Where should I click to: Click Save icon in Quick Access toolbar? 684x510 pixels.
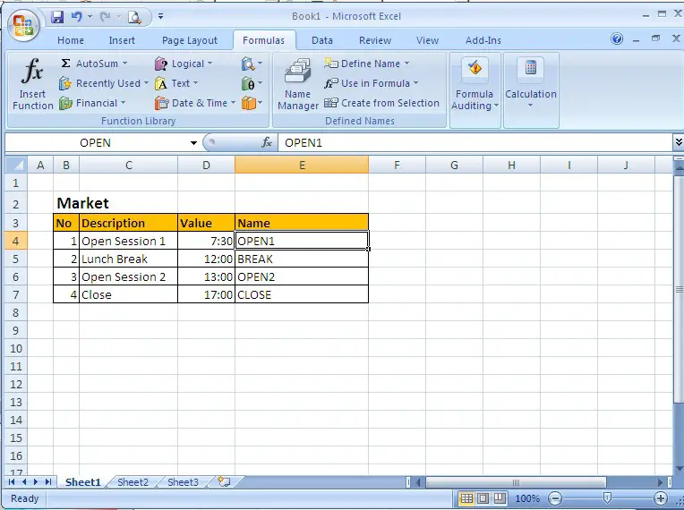[x=57, y=17]
